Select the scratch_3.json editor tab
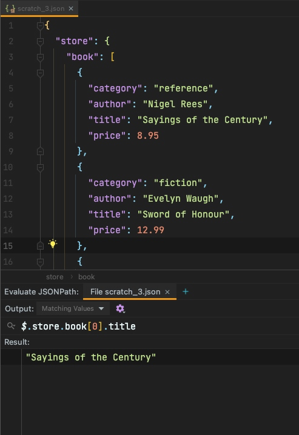 coord(39,8)
